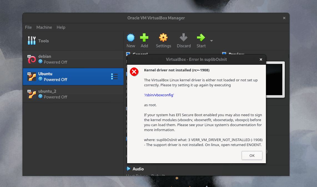Click the green Start arrow icon
317x187 pixels.
(x=201, y=38)
